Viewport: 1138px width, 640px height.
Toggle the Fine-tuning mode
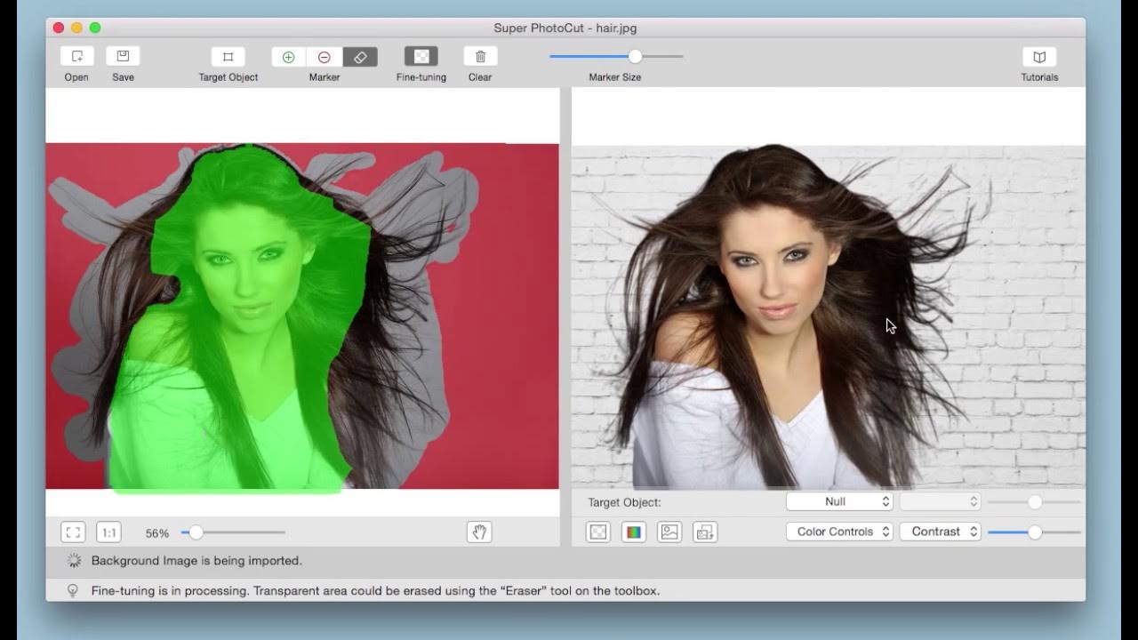tap(421, 57)
